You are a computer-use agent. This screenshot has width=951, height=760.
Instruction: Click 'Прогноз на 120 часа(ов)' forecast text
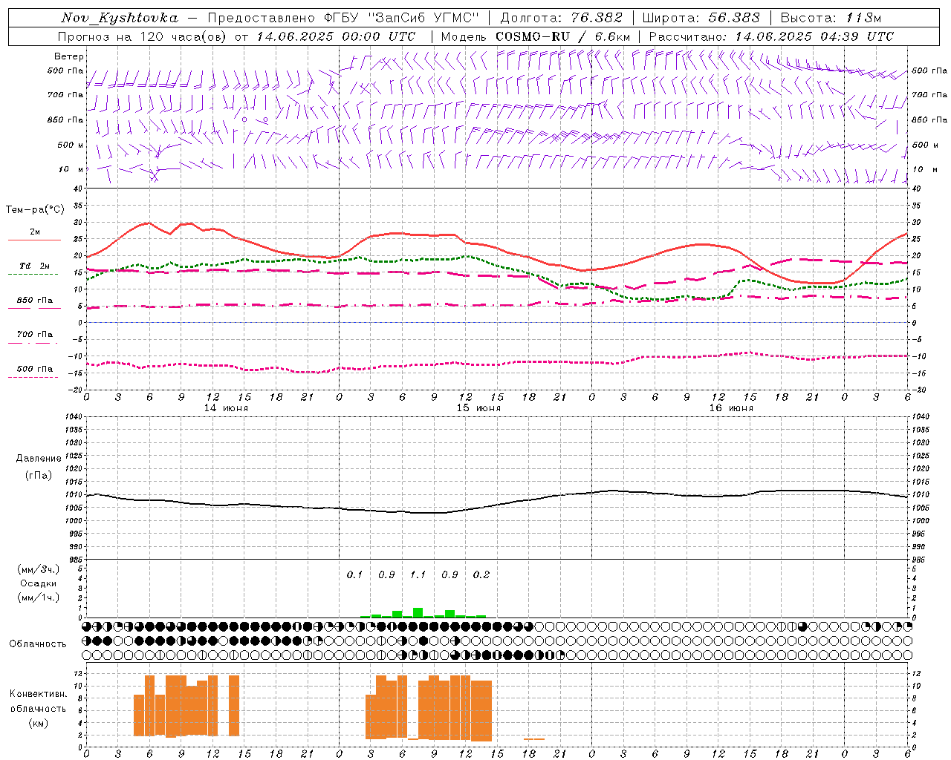point(142,36)
